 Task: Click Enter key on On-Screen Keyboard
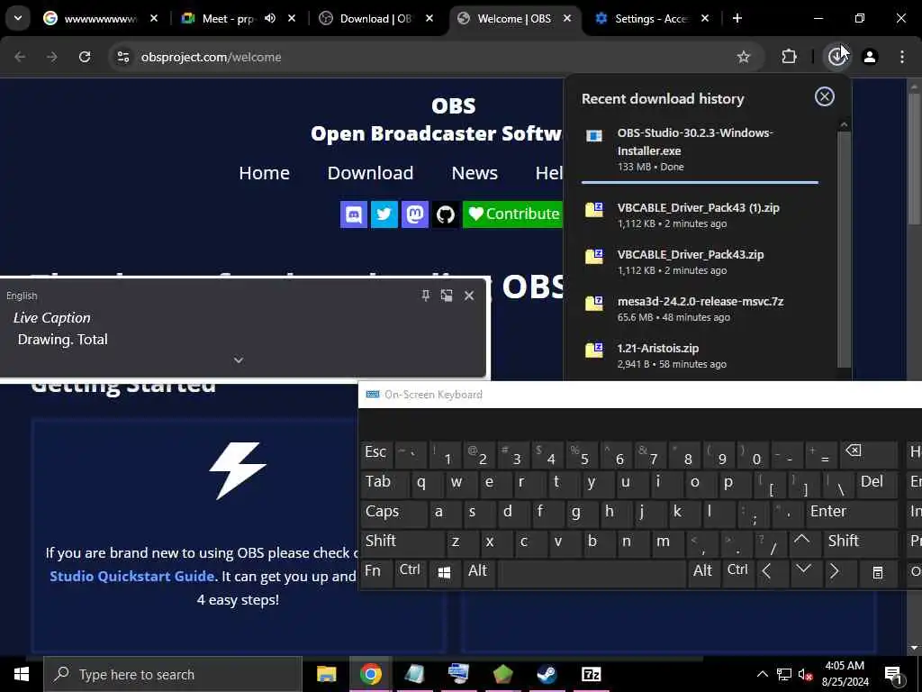point(850,513)
